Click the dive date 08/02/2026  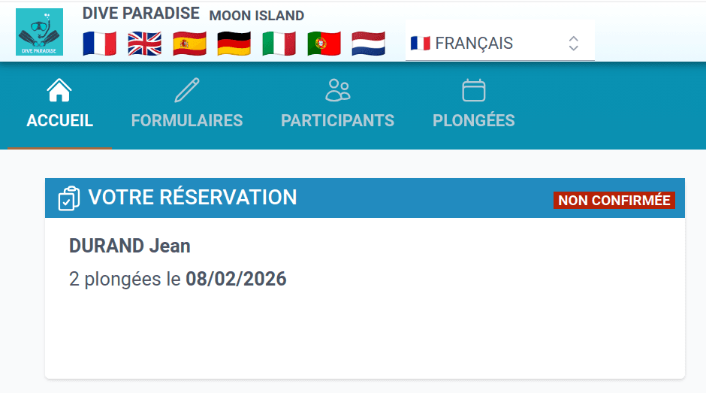[236, 280]
